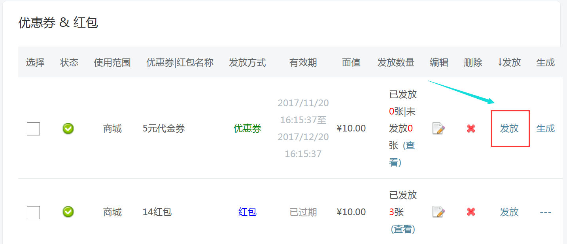Click 发放 link for 14红包
This screenshot has height=244, width=567.
(x=509, y=212)
